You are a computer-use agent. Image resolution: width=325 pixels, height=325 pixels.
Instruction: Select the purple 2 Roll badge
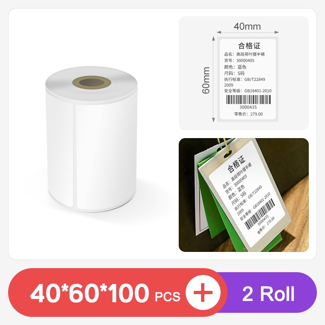(x=268, y=292)
